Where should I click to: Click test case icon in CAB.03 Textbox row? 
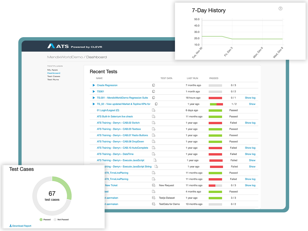point(154,129)
